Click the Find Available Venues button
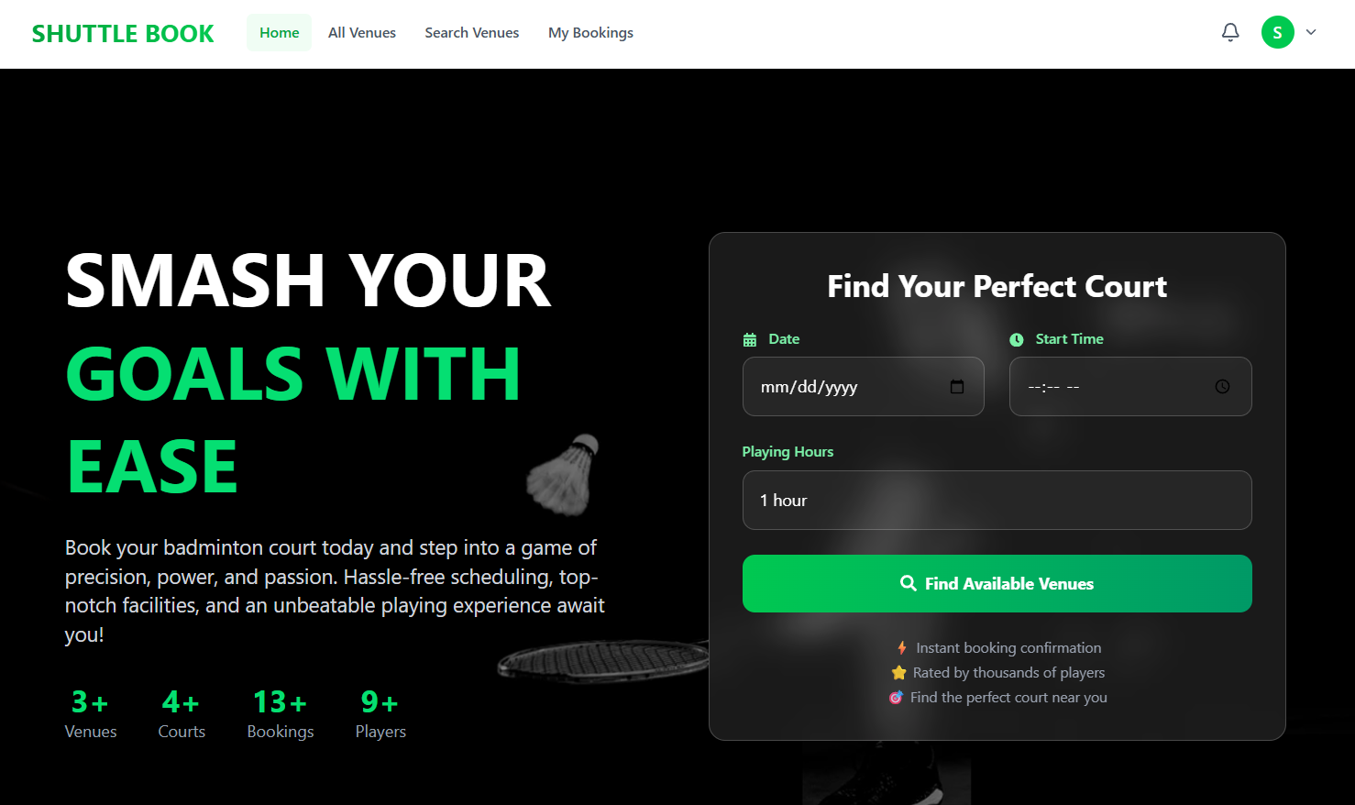1355x805 pixels. [x=997, y=583]
